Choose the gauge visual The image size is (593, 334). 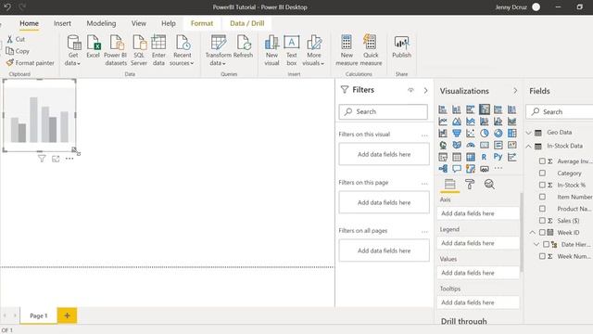[x=471, y=145]
